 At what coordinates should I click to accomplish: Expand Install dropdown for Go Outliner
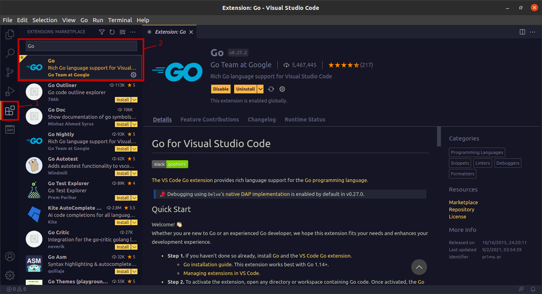(134, 100)
